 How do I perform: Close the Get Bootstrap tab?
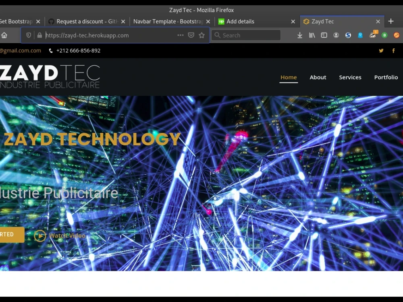[38, 22]
